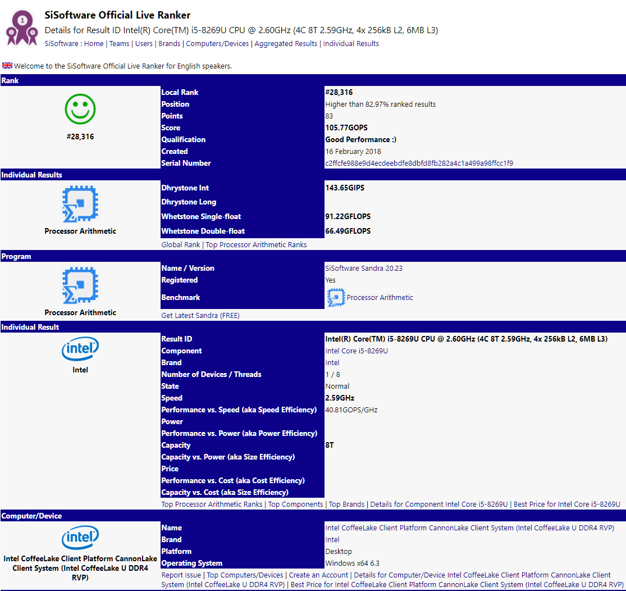
Task: Click the SiSoftware ranker ribbon logo
Action: point(22,28)
